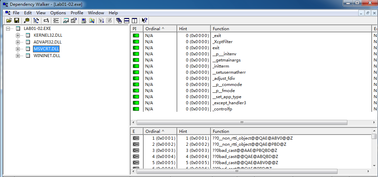The image size is (378, 177).
Task: Click the module icon beside WININET.DLL
Action: click(x=28, y=56)
